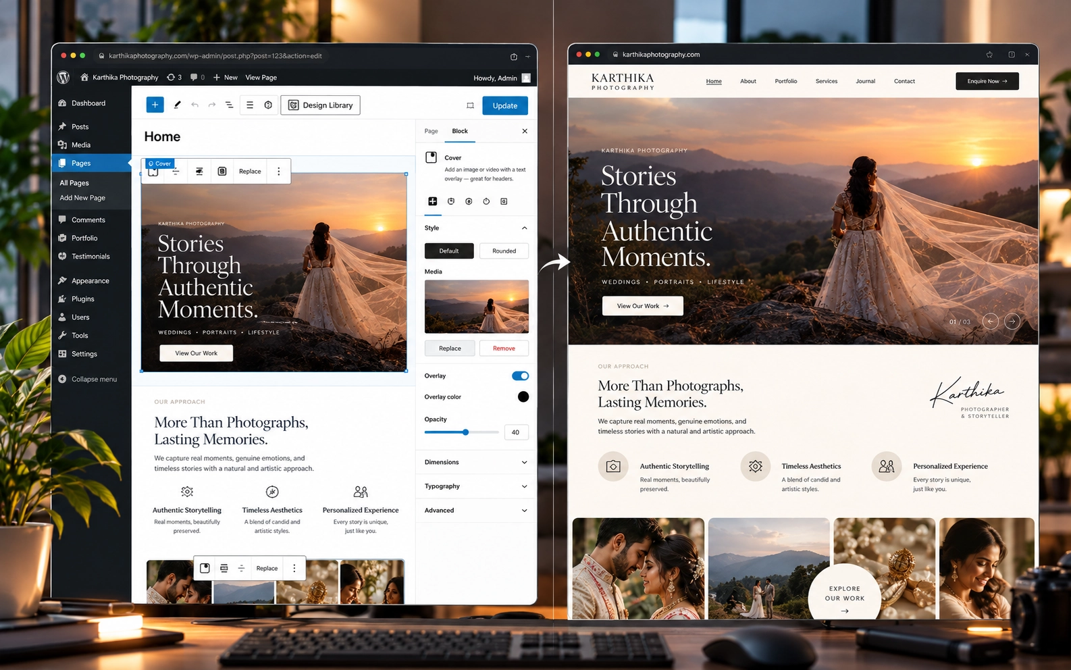Expand the Advanced section
The width and height of the screenshot is (1071, 670).
(x=476, y=511)
